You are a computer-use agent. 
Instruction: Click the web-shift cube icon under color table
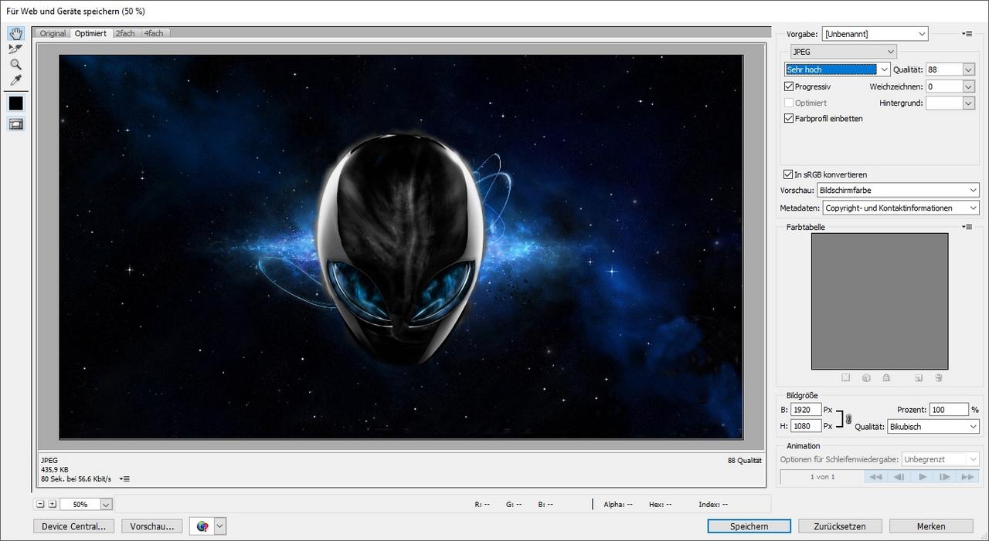pos(866,377)
